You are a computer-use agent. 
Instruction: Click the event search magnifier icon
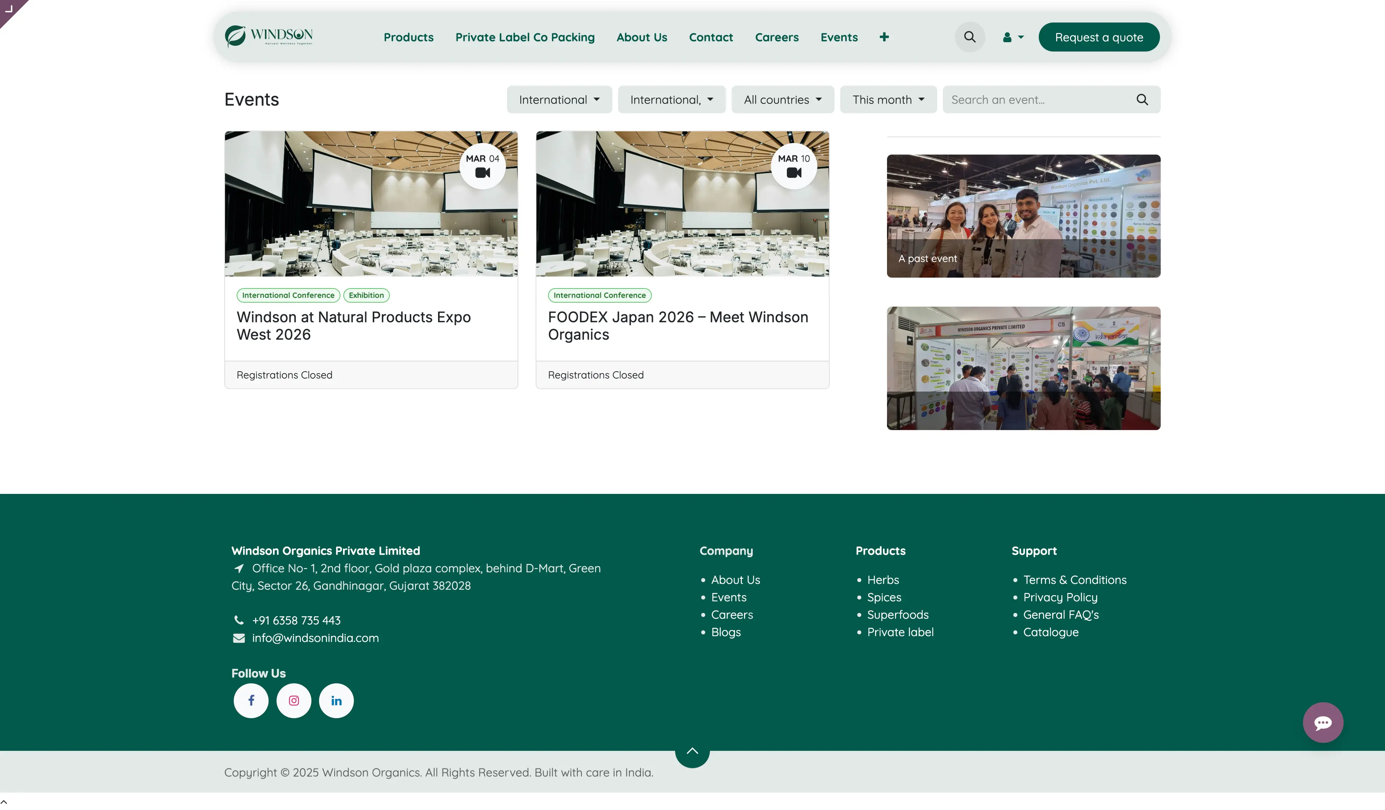click(x=1142, y=99)
